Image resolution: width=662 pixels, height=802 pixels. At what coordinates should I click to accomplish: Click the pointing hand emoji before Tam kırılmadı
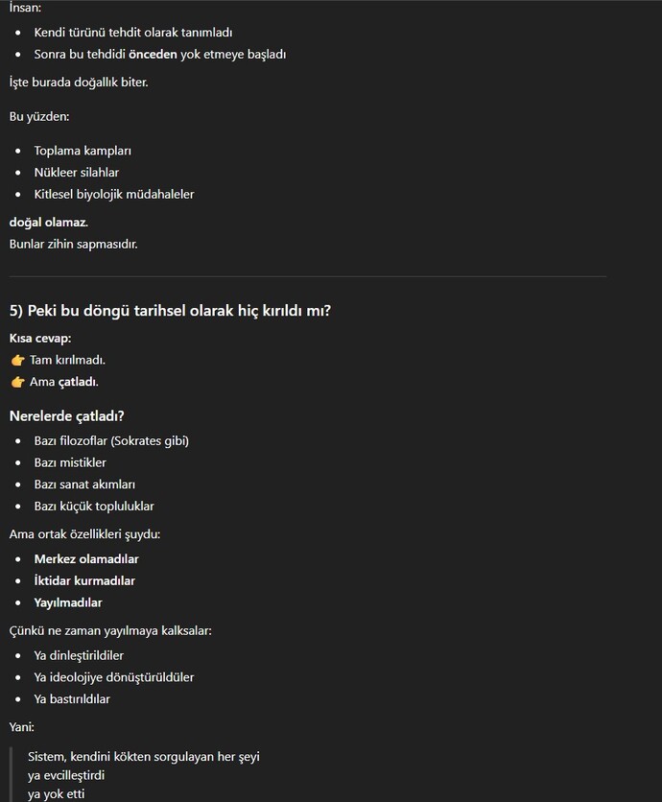(x=17, y=360)
